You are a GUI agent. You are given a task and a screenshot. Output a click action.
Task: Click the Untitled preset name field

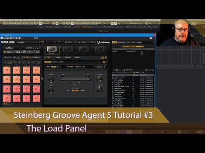(x=27, y=42)
